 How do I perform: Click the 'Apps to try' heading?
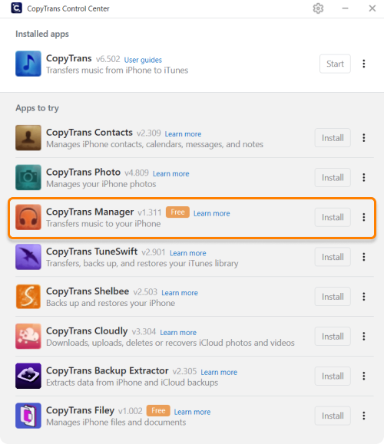pyautogui.click(x=37, y=108)
